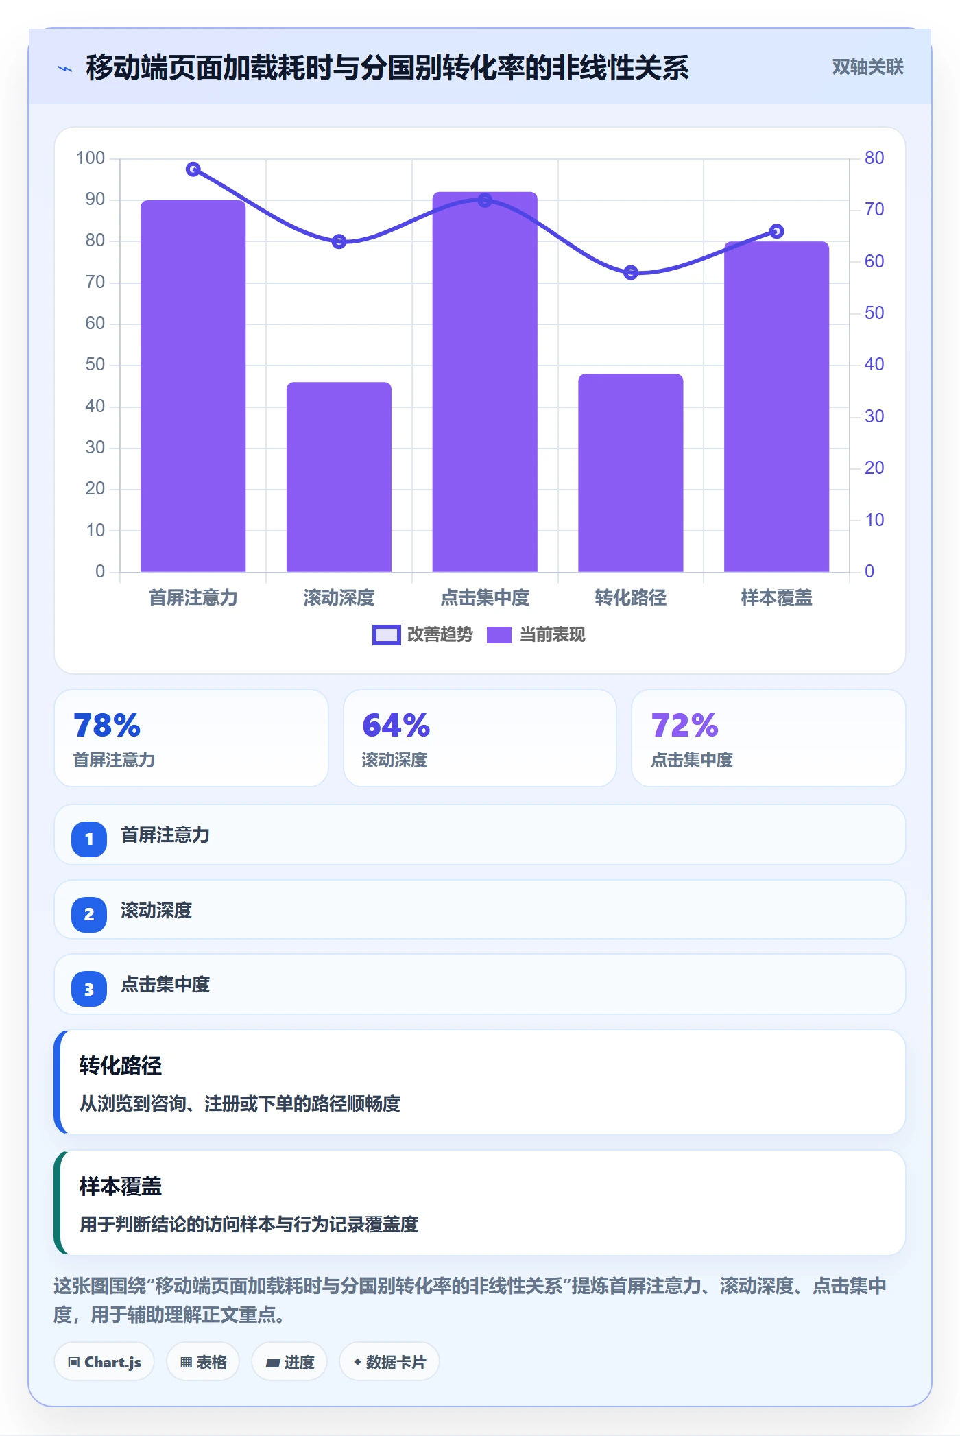The width and height of the screenshot is (960, 1436).
Task: Open the 64% 滚动深度 data card
Action: click(x=480, y=738)
